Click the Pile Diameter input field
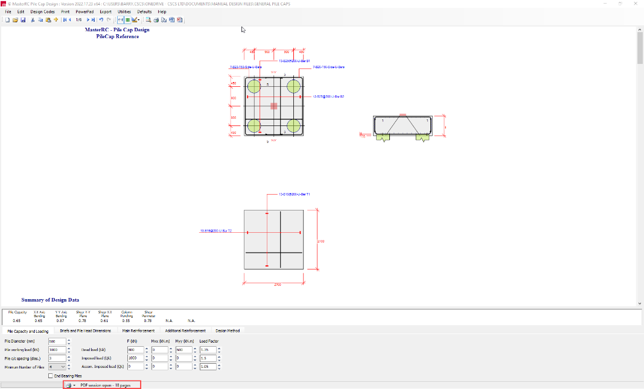644x389 pixels. click(x=56, y=341)
